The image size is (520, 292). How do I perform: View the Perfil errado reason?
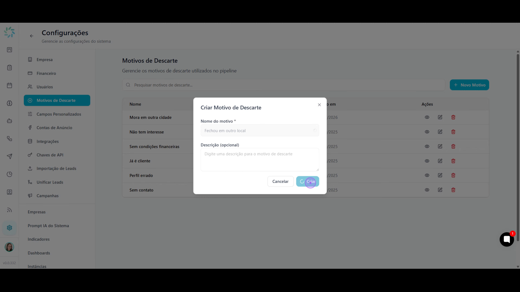point(427,175)
